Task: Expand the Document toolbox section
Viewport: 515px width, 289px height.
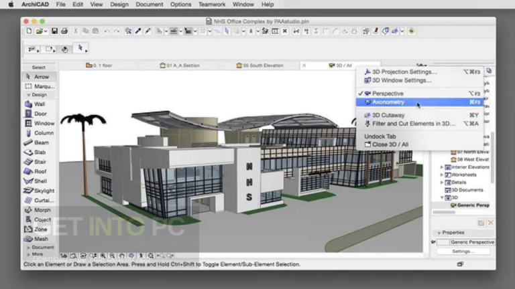Action: (x=29, y=248)
